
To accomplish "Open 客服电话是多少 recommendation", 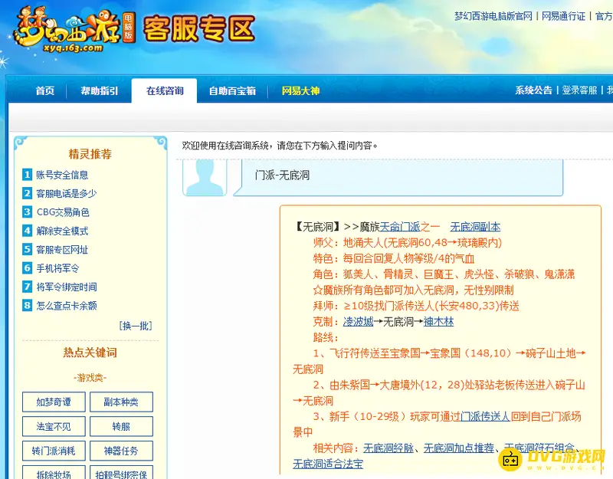I will pyautogui.click(x=67, y=194).
